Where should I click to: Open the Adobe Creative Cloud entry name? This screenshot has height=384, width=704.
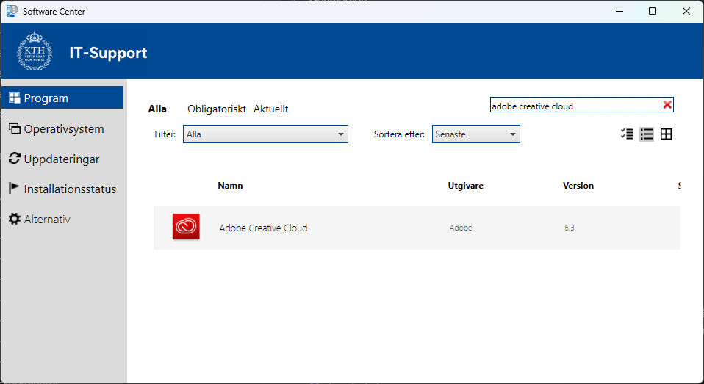click(263, 228)
